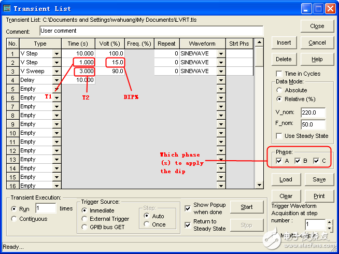The width and height of the screenshot is (339, 254).
Task: Open the Type dropdown for the Delay row
Action: click(56, 80)
